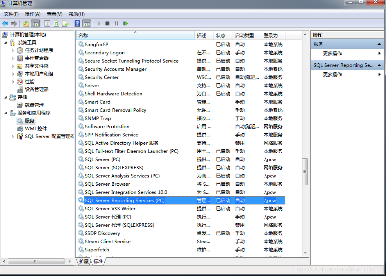Sort by the 启动类型 column header
The width and height of the screenshot is (386, 276).
click(247, 36)
